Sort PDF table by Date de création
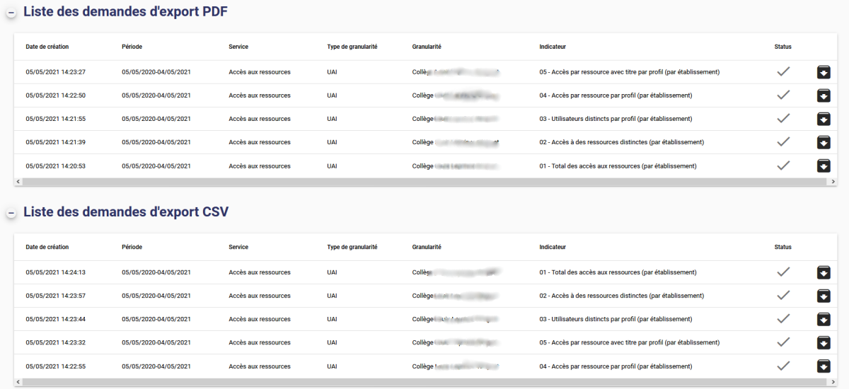 47,47
